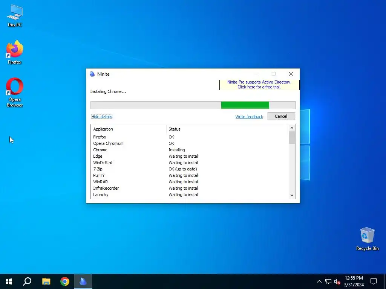Click the muted volume tray icon
Screen dimensions: 386x289
pos(337,281)
